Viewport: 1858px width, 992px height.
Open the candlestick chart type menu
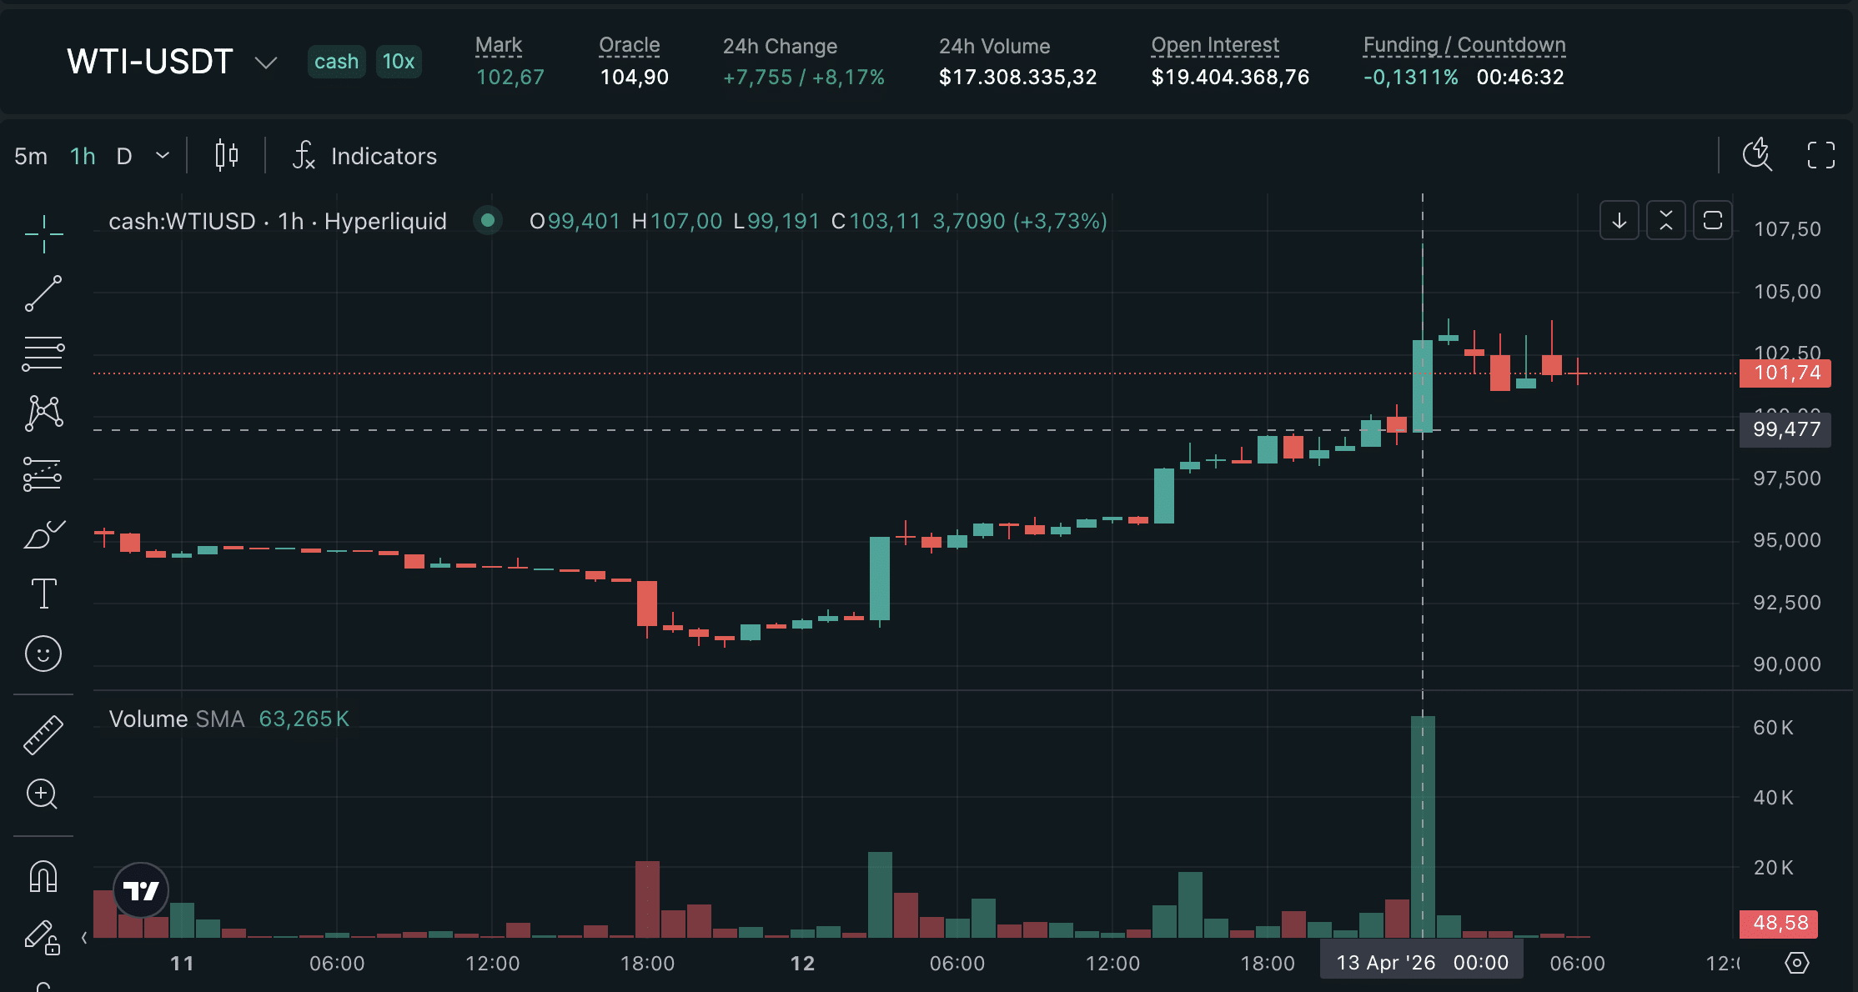click(227, 156)
